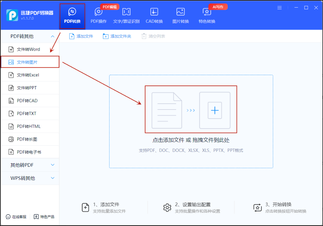The image size is (323, 226).
Task: Click the step 2 gear settings icon
Action: [x=167, y=208]
